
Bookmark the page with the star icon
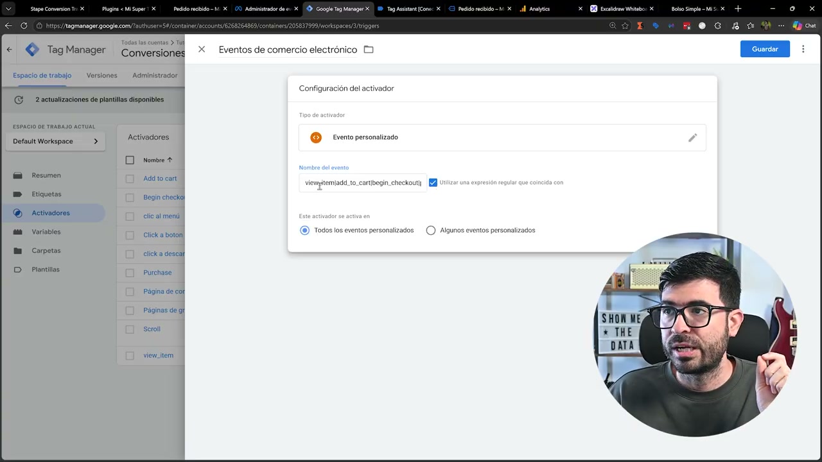tap(625, 26)
